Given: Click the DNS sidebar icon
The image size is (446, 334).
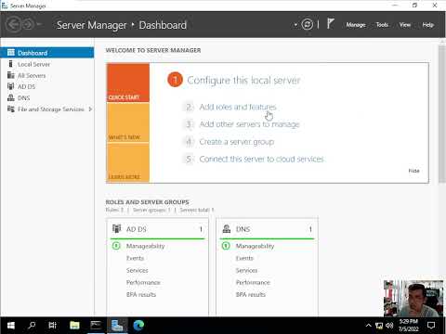Looking at the screenshot, I should [x=11, y=97].
